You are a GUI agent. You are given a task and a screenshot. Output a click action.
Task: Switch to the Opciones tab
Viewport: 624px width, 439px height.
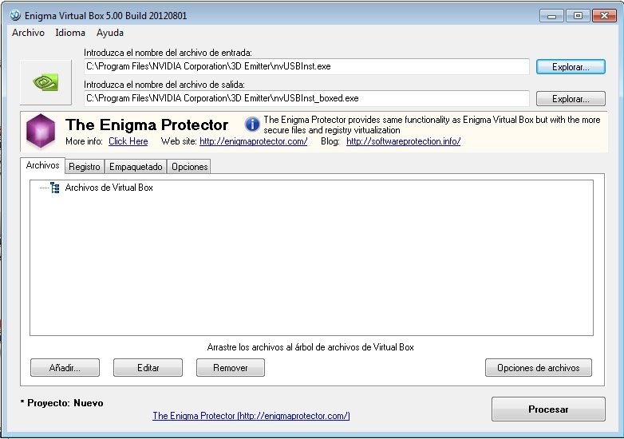189,167
